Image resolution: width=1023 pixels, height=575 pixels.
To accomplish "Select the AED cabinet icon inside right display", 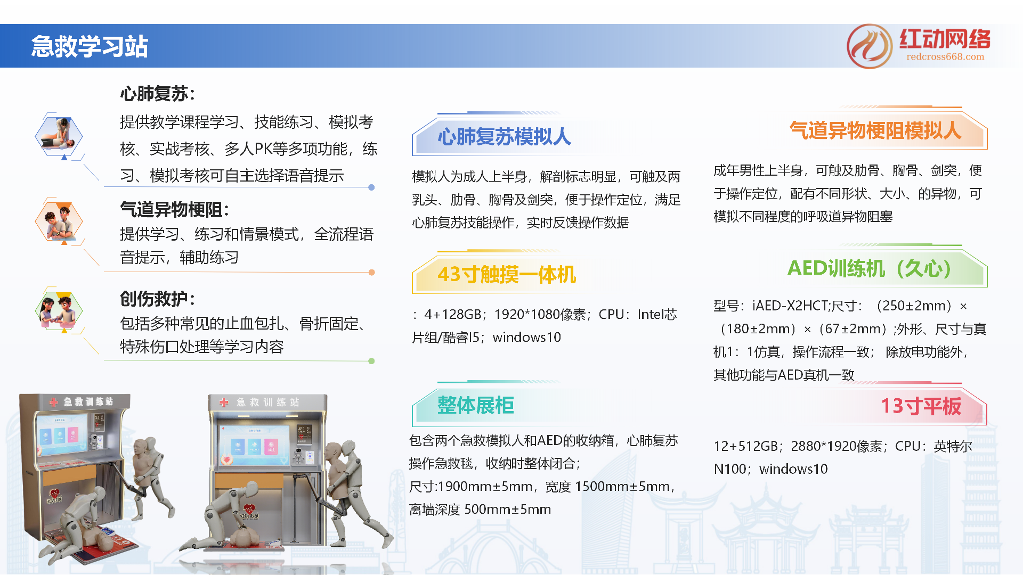I will [305, 435].
